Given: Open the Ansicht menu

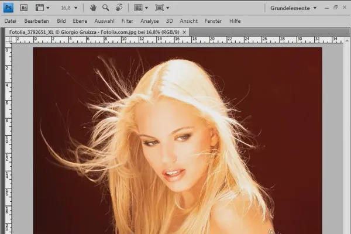Looking at the screenshot, I should [190, 20].
